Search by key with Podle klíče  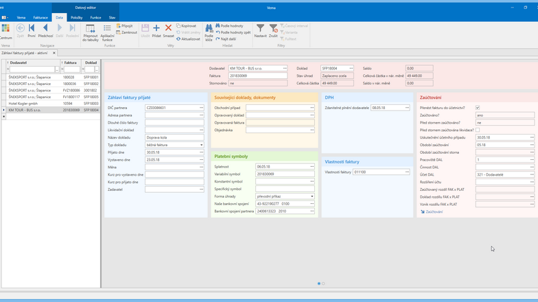(209, 32)
